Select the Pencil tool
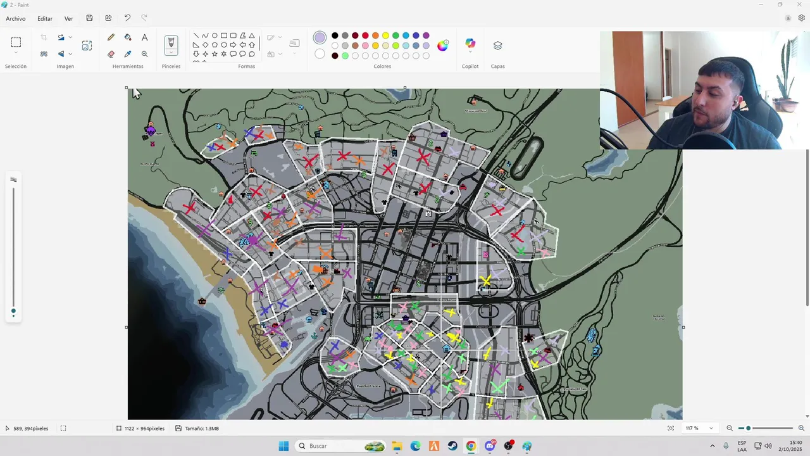 click(x=111, y=37)
